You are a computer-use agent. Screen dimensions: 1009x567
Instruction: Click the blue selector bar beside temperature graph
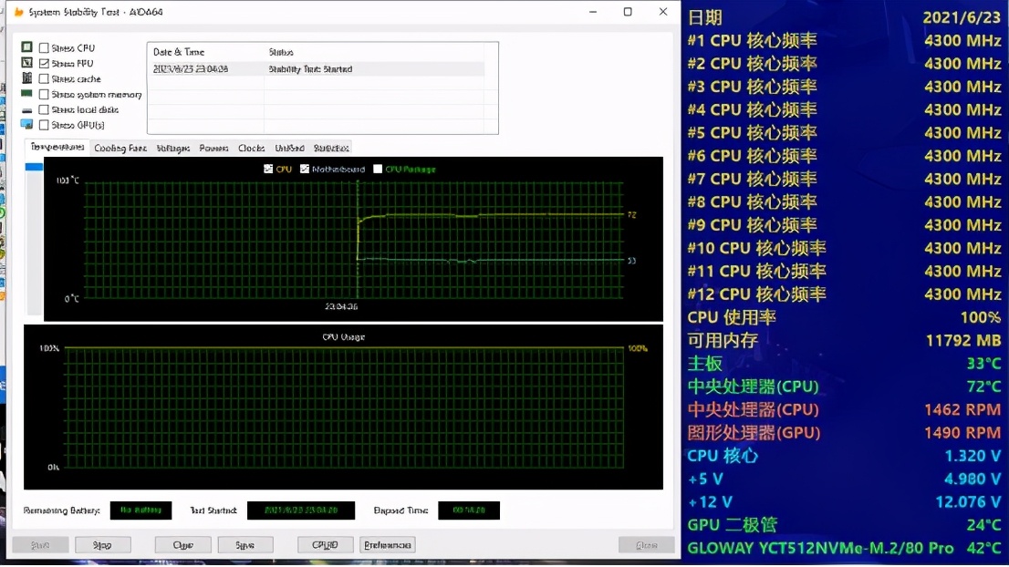click(x=34, y=167)
